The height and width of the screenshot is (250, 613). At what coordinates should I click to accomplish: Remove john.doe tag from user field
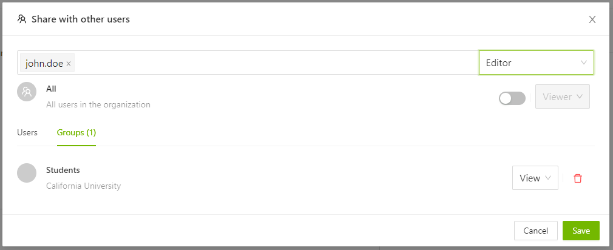tap(69, 63)
